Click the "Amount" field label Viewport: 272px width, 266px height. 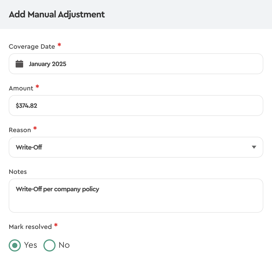tap(21, 88)
